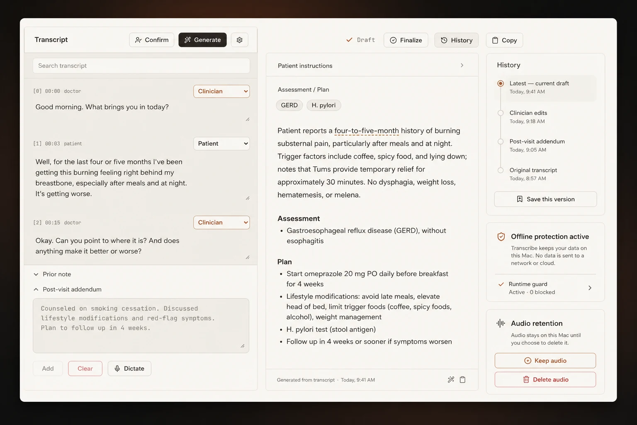This screenshot has width=637, height=425.
Task: Click the 'Start omeprazole 20 mg' plan item
Action: point(367,279)
